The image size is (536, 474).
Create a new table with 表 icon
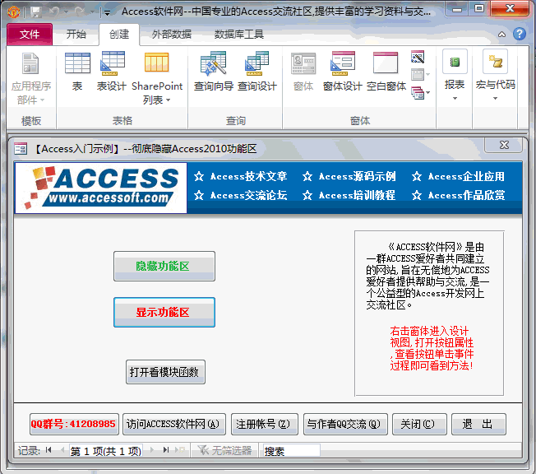point(77,72)
